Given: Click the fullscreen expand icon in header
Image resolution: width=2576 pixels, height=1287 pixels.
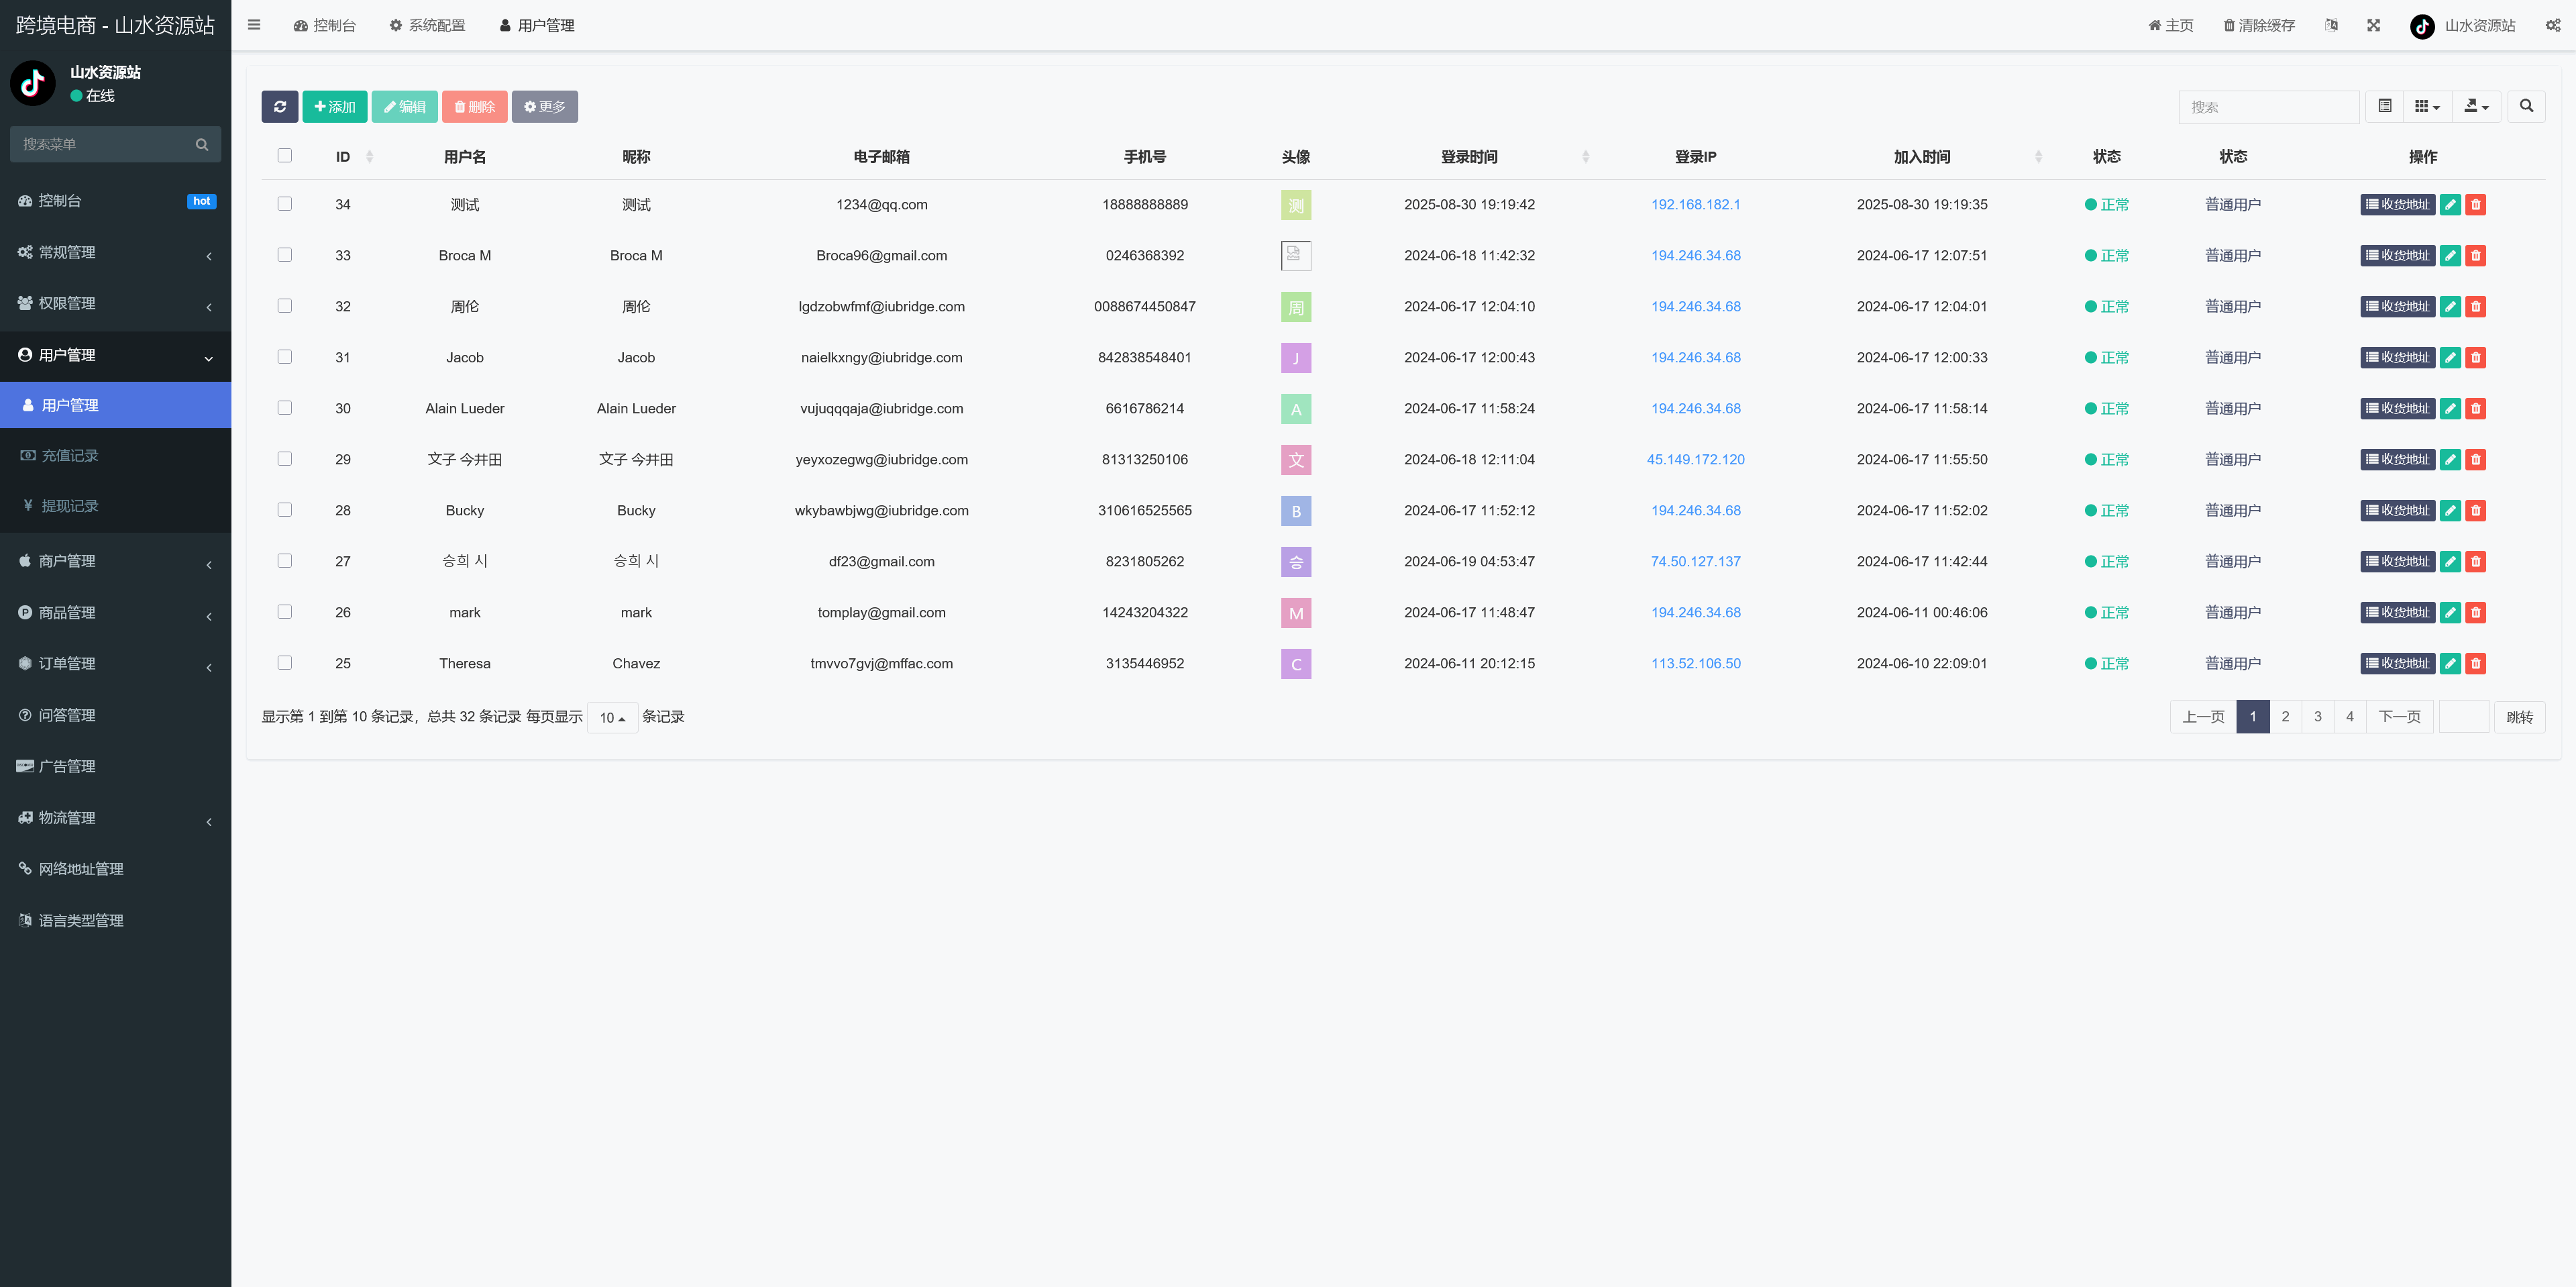Looking at the screenshot, I should 2373,25.
